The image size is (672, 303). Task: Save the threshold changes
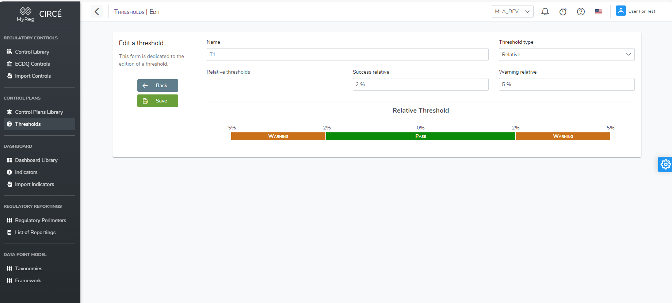coord(157,101)
